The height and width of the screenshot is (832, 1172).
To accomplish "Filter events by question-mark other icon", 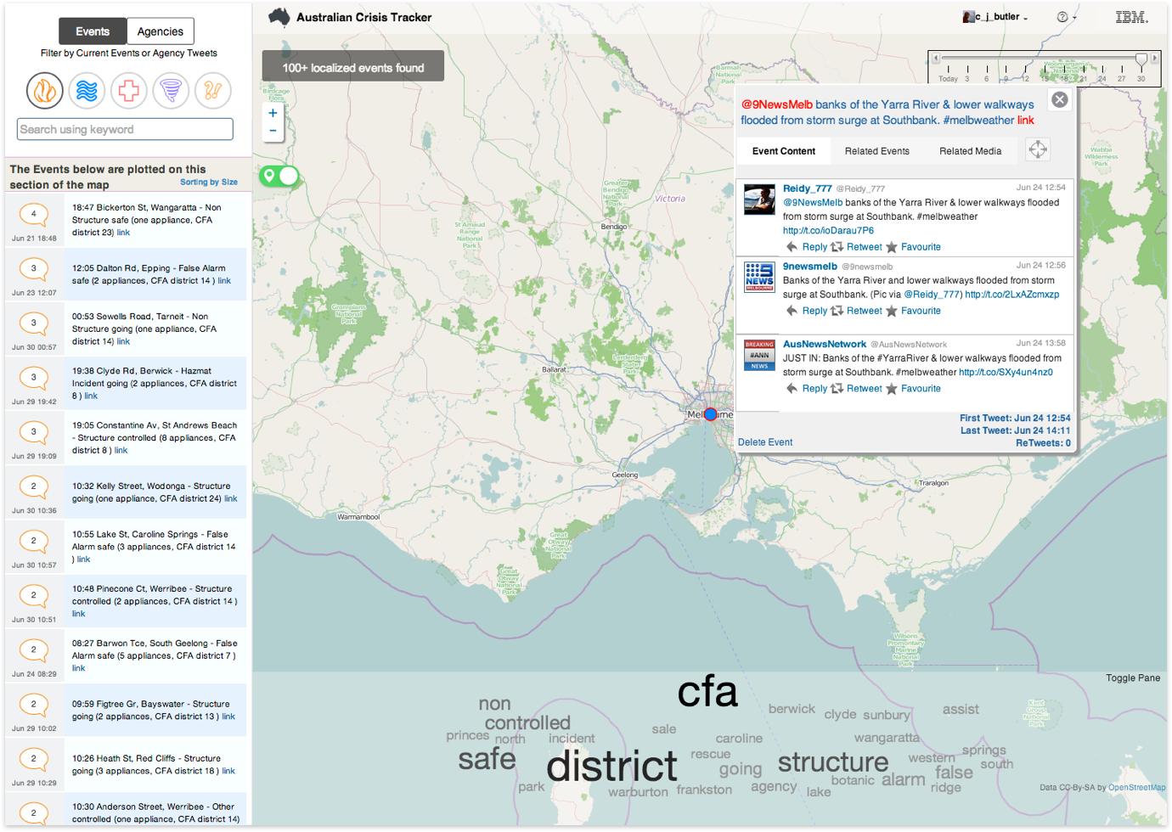I will [212, 90].
